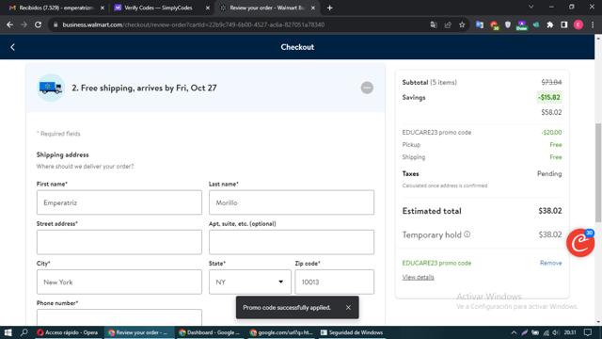Select Review your order Walmart tab
This screenshot has width=602, height=339.
click(266, 8)
